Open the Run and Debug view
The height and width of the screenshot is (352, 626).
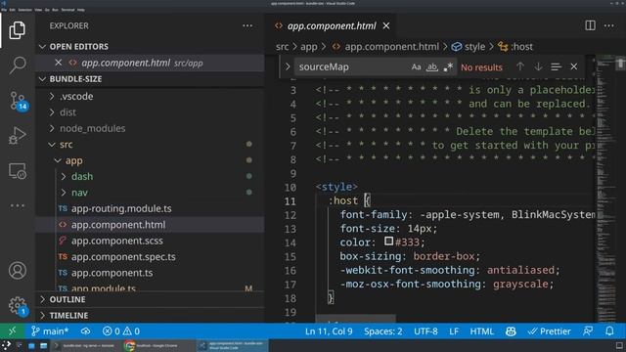click(18, 135)
